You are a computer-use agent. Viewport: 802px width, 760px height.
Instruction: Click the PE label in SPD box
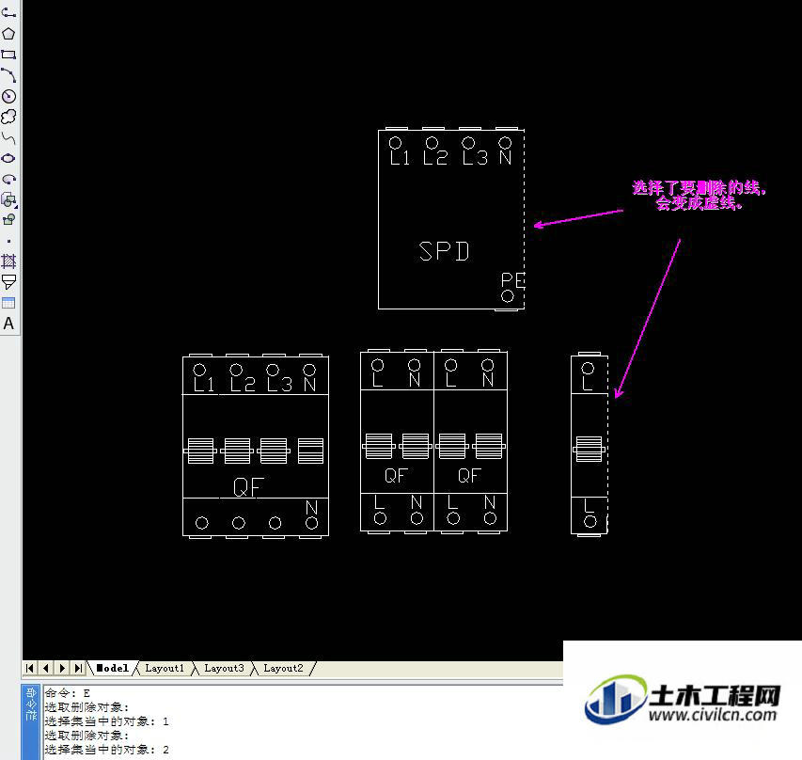point(512,280)
